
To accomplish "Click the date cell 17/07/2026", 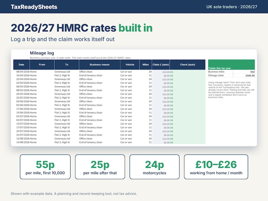I will 23,127.
